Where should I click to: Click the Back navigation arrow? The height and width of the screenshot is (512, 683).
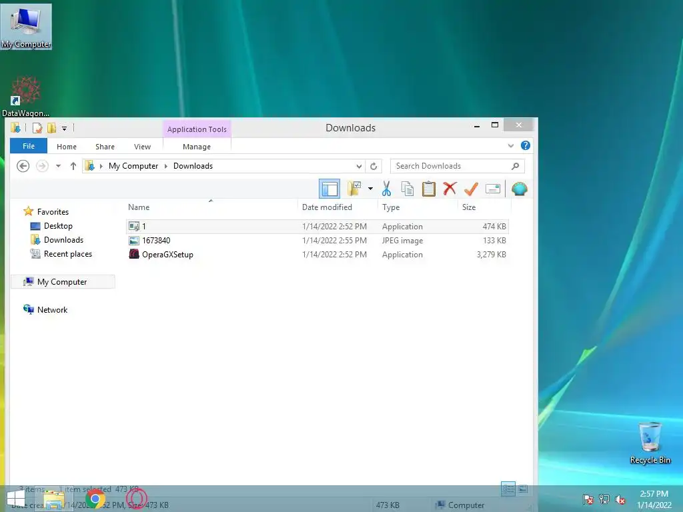coord(23,166)
